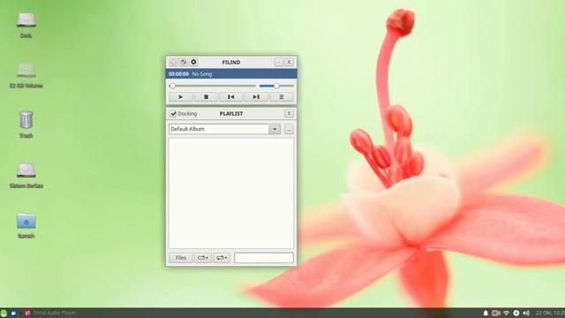Viewport: 565px width, 318px height.
Task: Click the first title bar icon in Filind
Action: coord(173,62)
